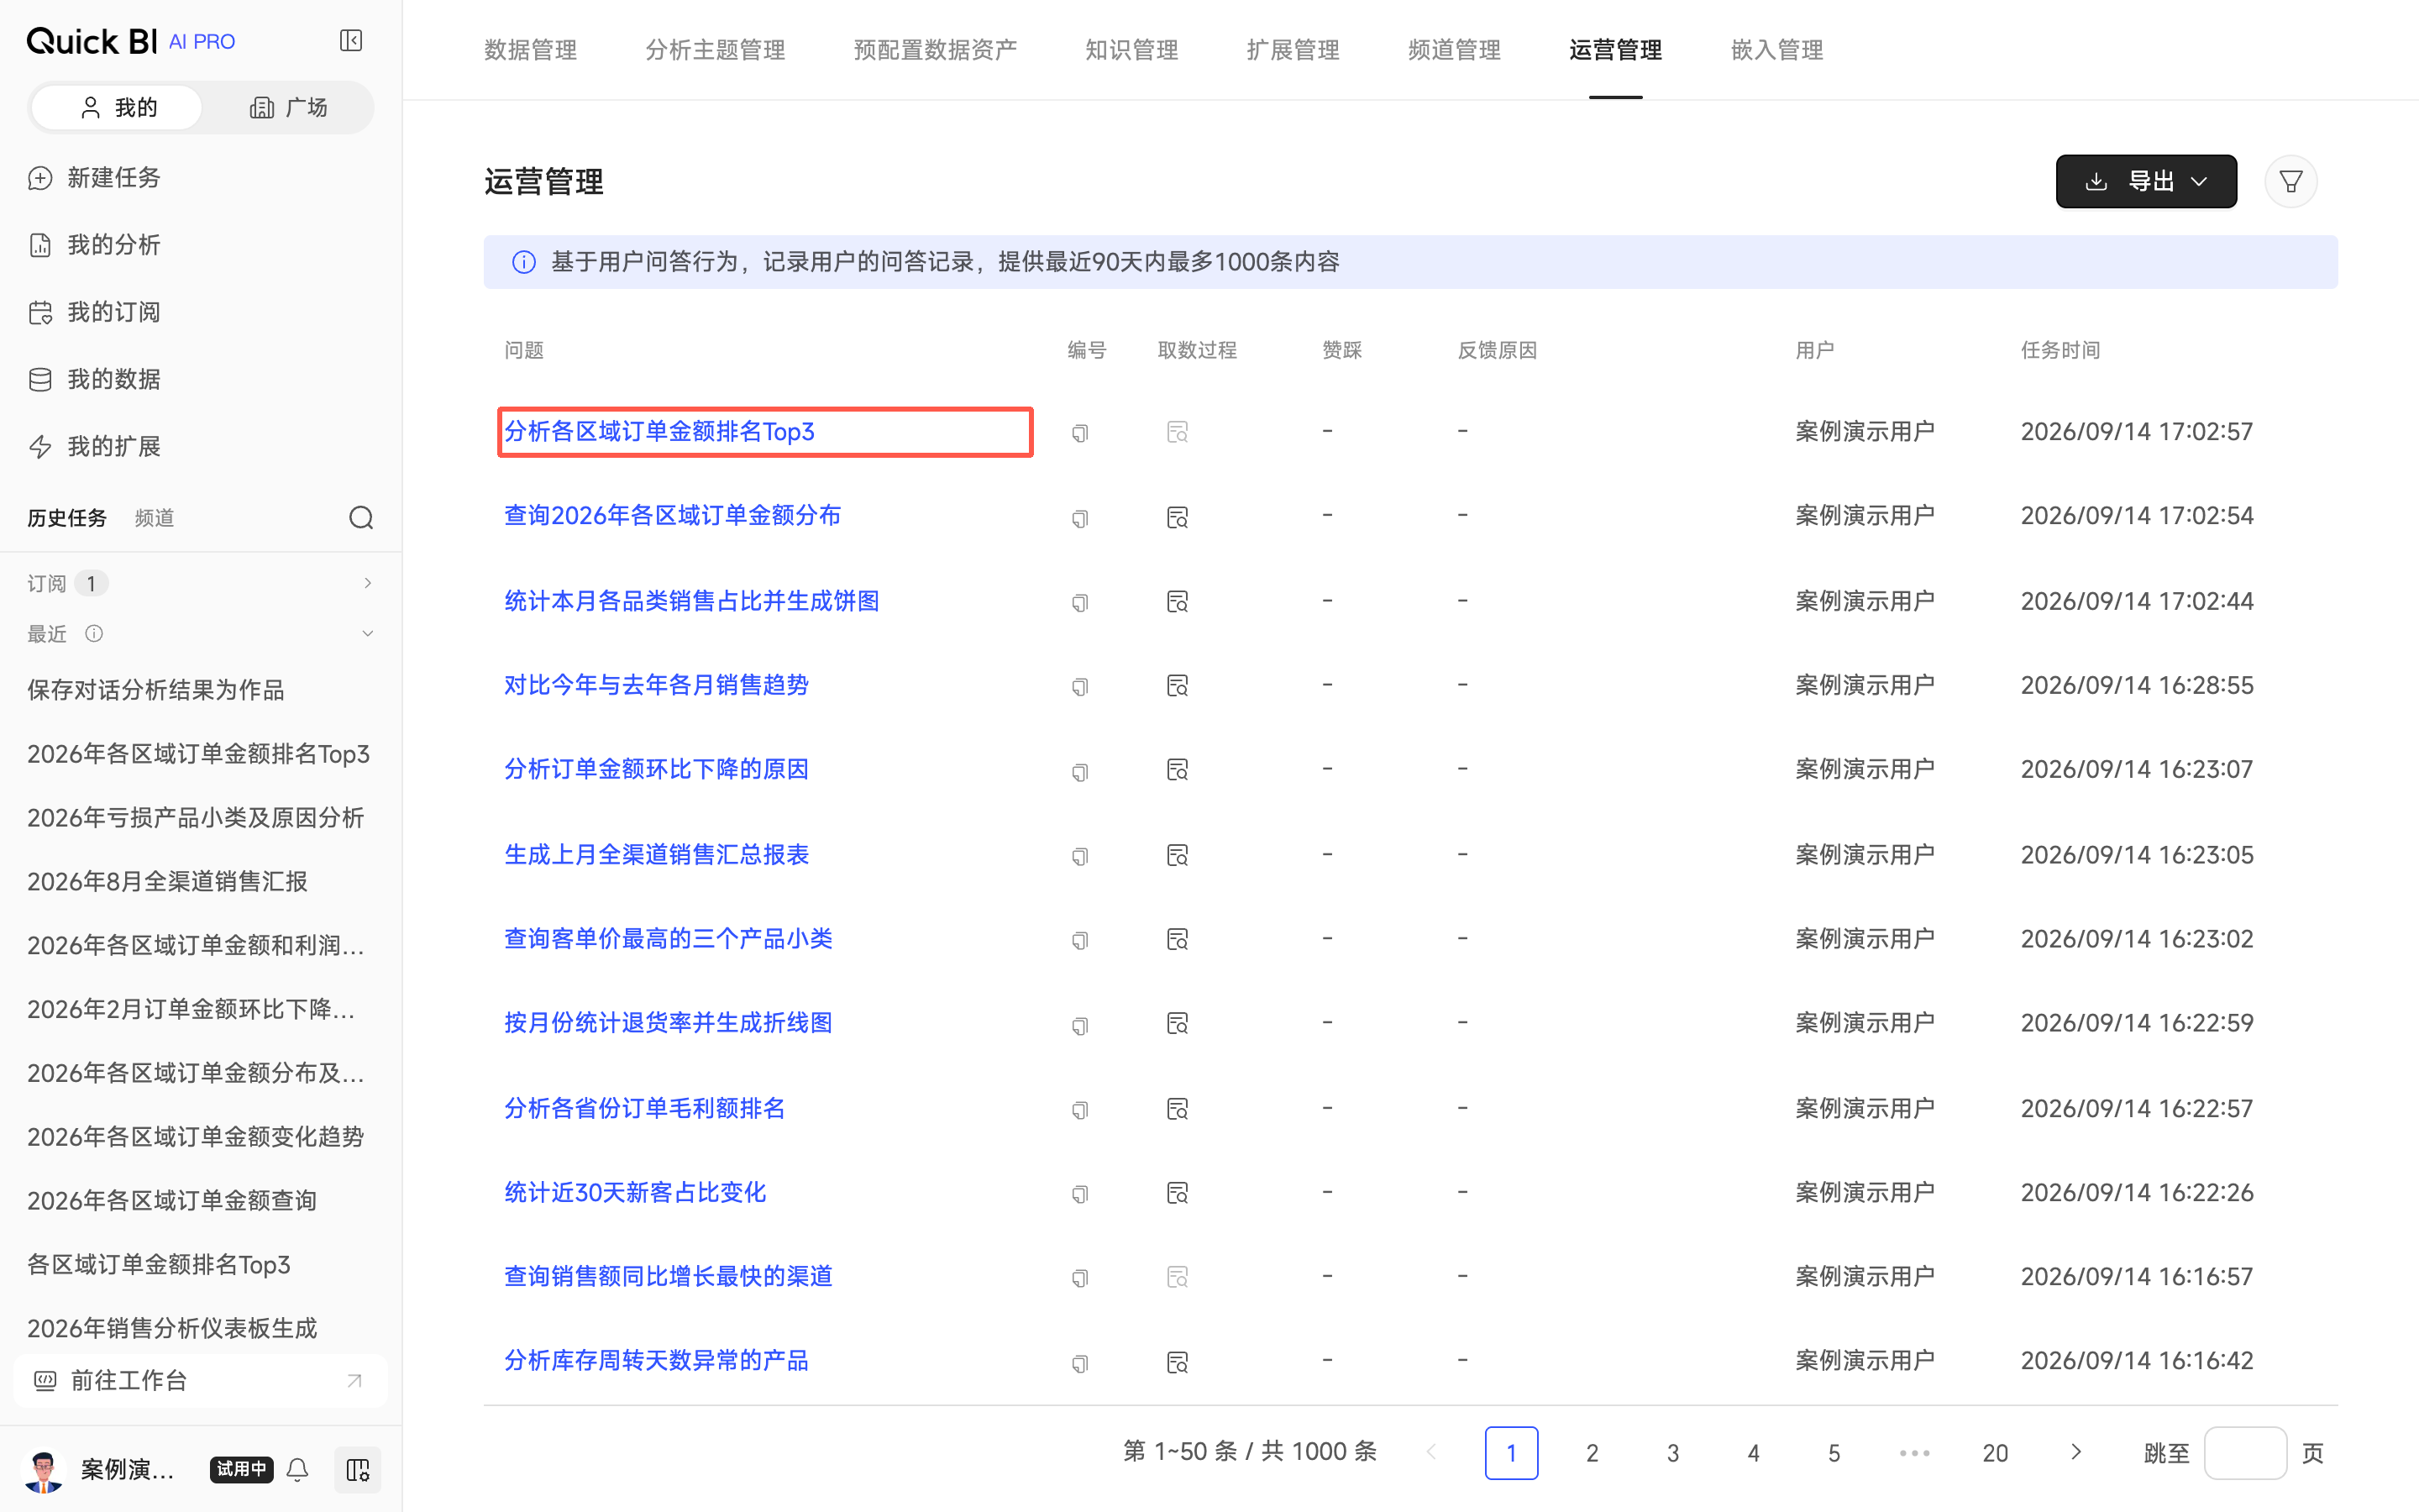Open question 查询销售额同比增长最快的渠道
The width and height of the screenshot is (2419, 1512).
pyautogui.click(x=668, y=1277)
